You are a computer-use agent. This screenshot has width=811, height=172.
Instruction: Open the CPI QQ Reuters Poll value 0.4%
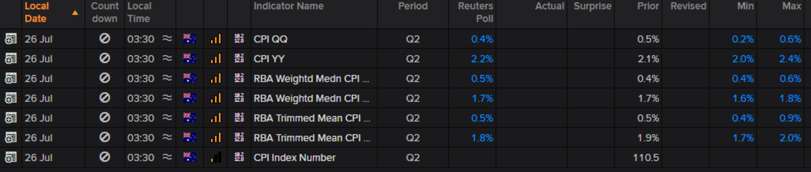482,39
